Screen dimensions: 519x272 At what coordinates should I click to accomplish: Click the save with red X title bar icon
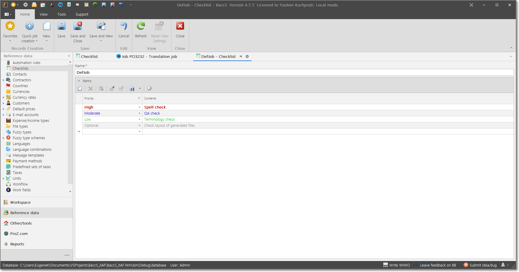[113, 5]
